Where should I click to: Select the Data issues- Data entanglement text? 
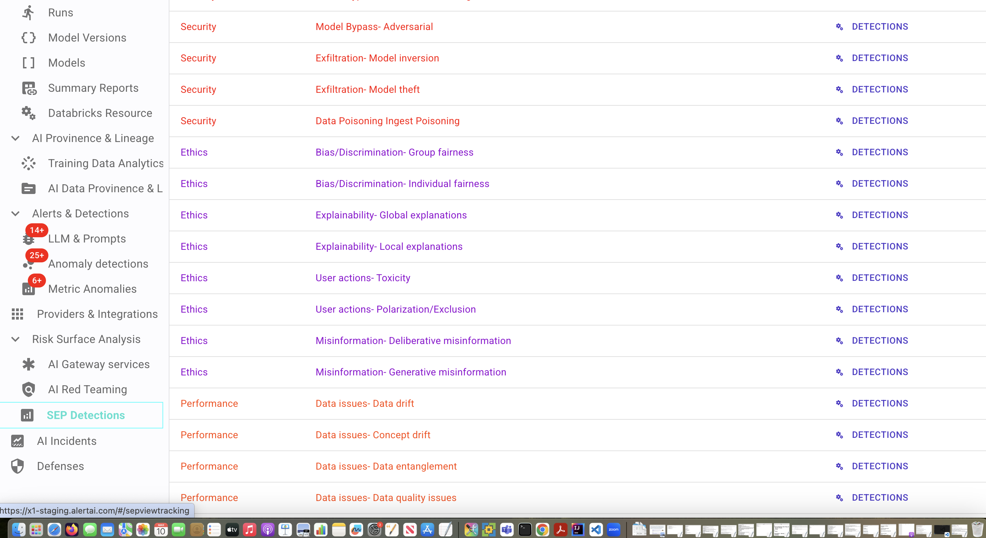click(386, 466)
